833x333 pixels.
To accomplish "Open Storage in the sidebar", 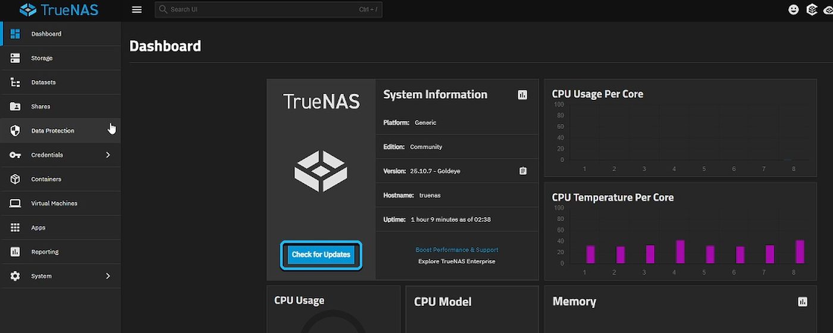I will click(x=61, y=58).
